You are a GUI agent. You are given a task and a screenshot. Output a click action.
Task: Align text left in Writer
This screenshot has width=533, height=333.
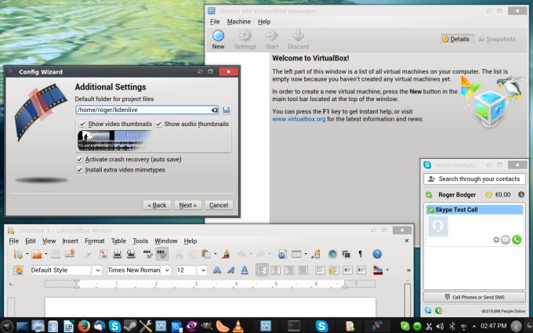click(262, 270)
